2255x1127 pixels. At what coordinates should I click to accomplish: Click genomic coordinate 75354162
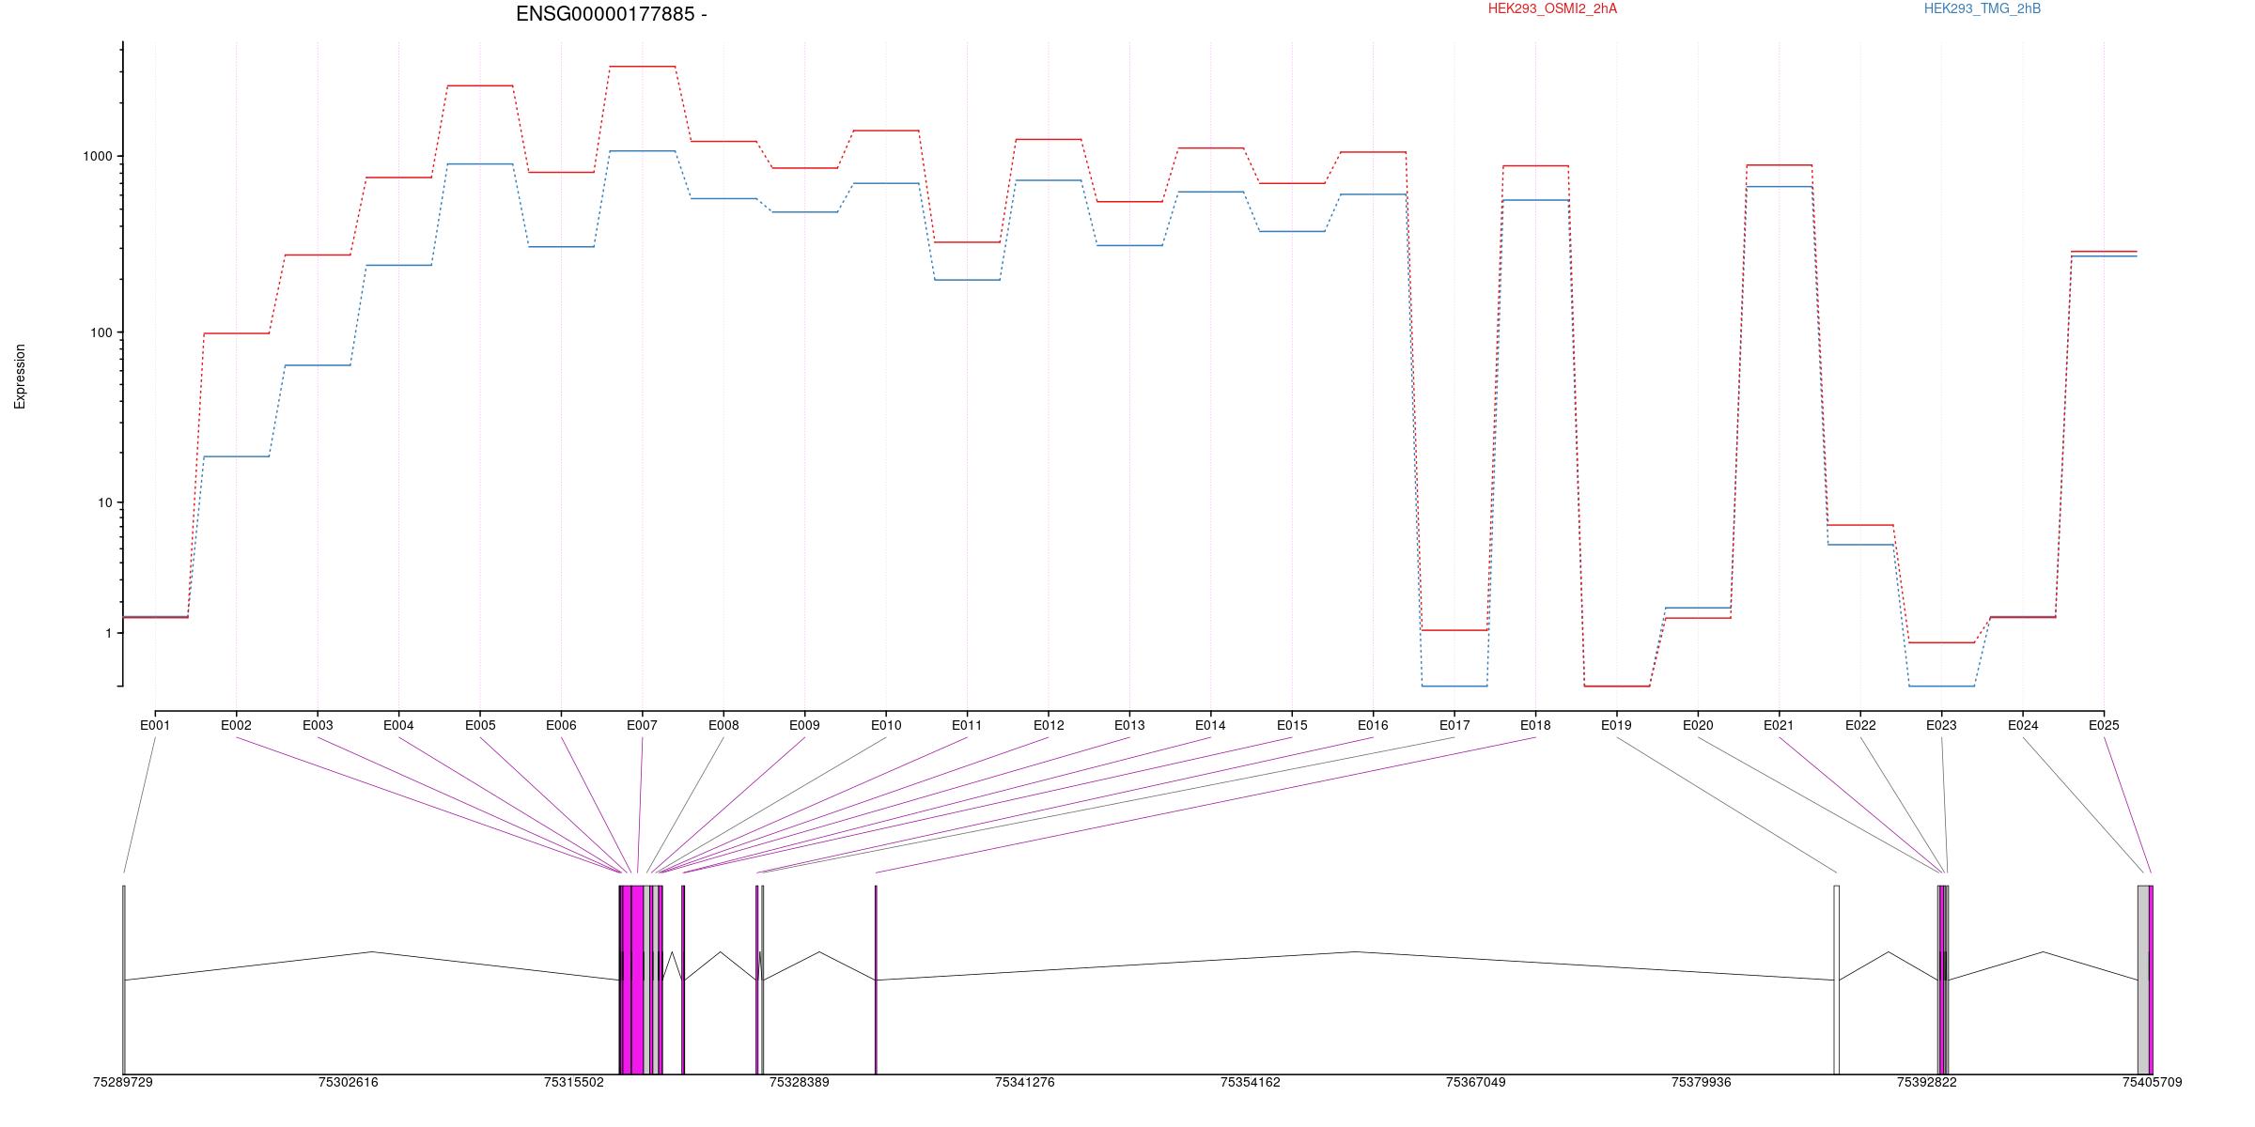click(1251, 1083)
